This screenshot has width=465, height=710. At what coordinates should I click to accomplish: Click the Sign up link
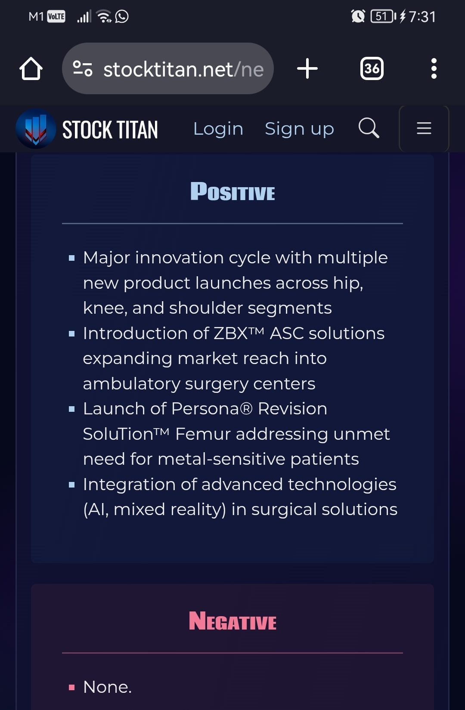pyautogui.click(x=299, y=129)
